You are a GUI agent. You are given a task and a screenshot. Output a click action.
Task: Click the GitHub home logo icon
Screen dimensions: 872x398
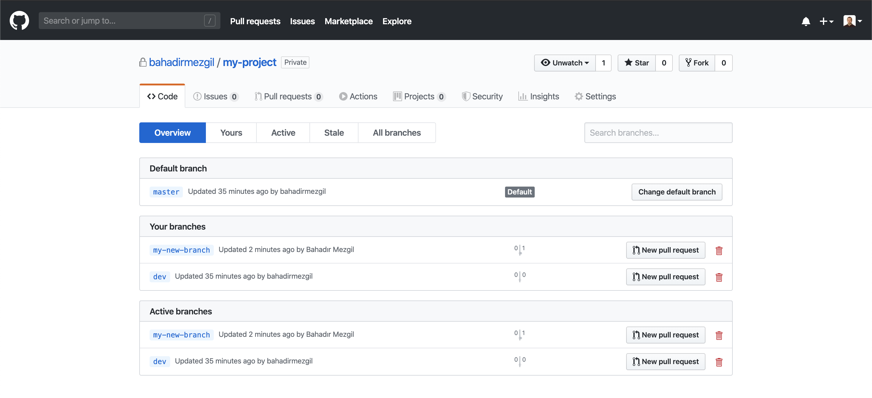tap(20, 21)
